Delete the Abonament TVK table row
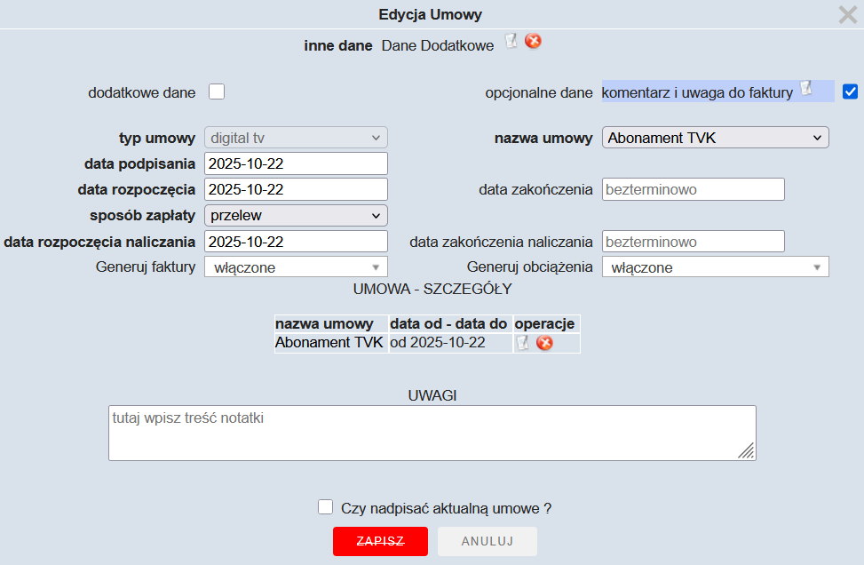Image resolution: width=864 pixels, height=565 pixels. pyautogui.click(x=544, y=343)
